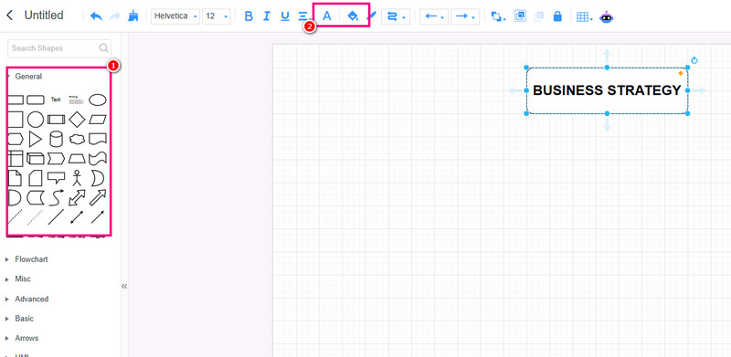This screenshot has height=357, width=731.
Task: Click the Search Shapes input field
Action: click(x=59, y=48)
